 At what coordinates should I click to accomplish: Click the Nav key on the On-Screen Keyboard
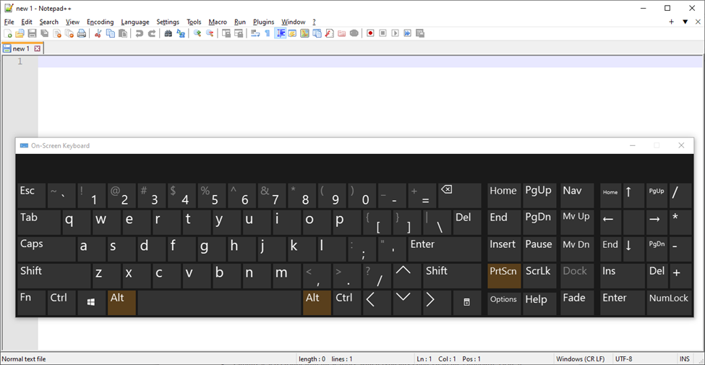click(577, 196)
